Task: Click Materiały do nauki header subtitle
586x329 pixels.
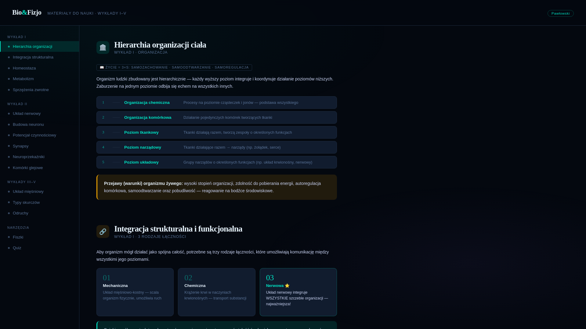Action: pyautogui.click(x=87, y=13)
